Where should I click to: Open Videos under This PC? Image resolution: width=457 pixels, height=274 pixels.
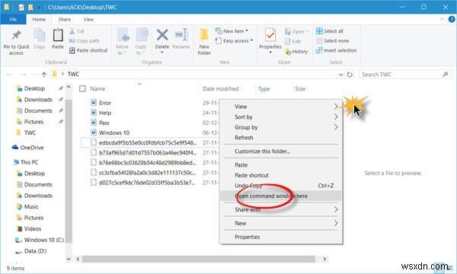(x=29, y=229)
